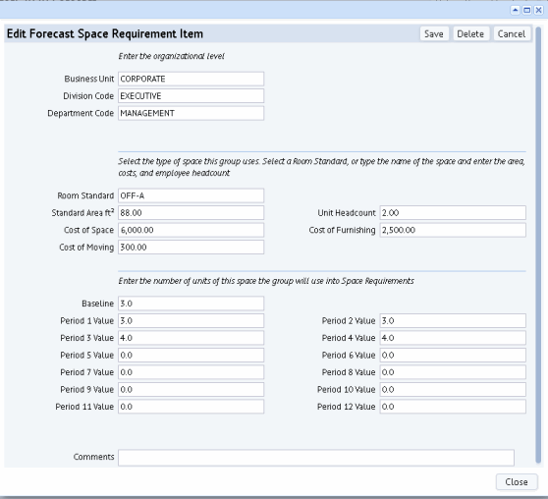
Task: Close dialog using the X icon
Action: pyautogui.click(x=538, y=10)
